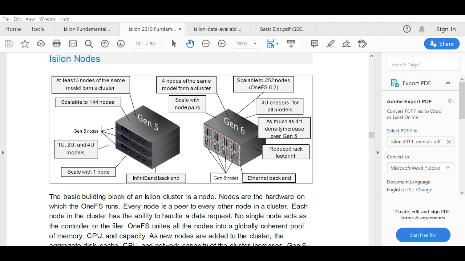Bookmark document with star icon
Viewport: 465px width, 261px height.
25,44
